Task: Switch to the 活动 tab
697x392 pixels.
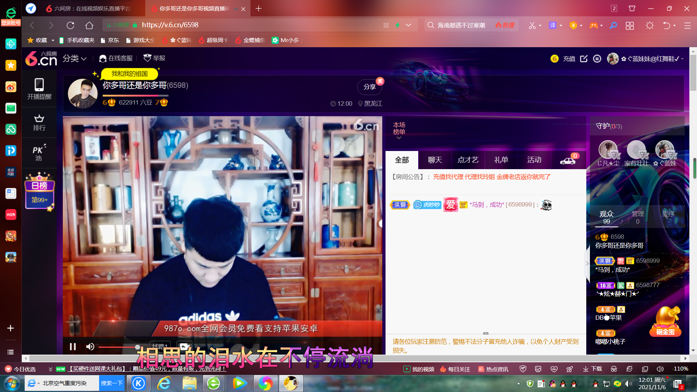Action: coord(534,160)
